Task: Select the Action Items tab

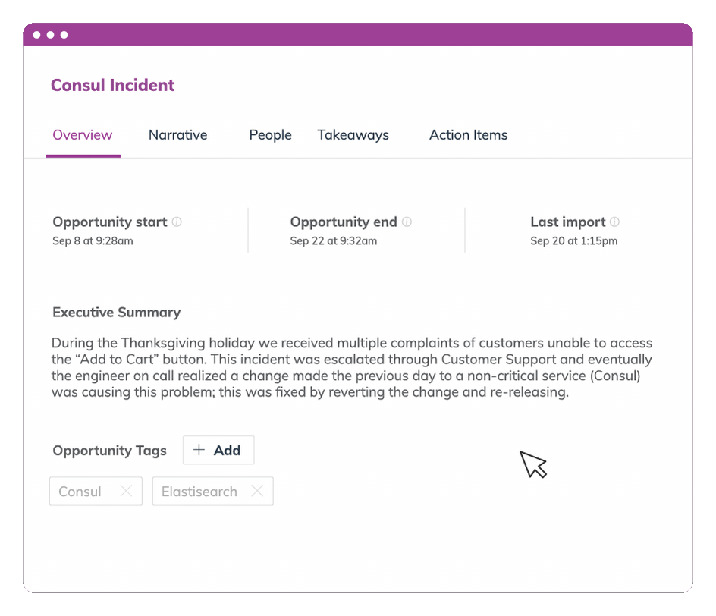Action: pos(468,135)
